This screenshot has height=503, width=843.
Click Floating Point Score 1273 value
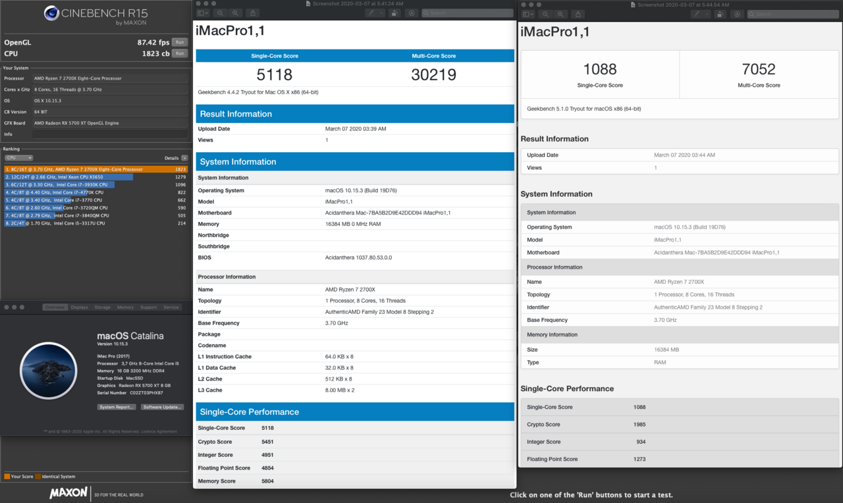(x=639, y=460)
